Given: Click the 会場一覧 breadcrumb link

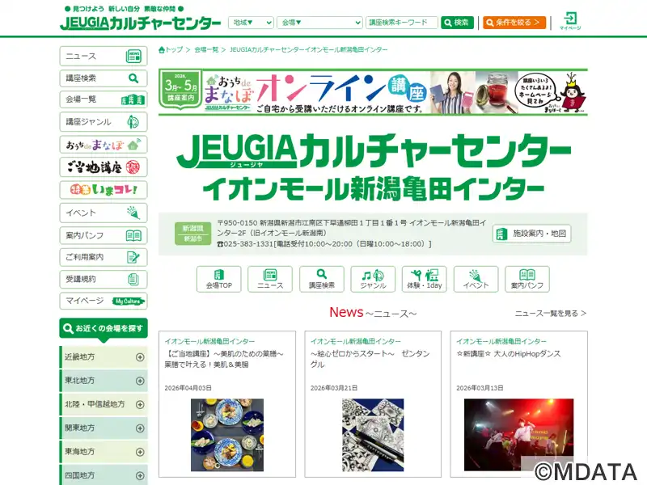Looking at the screenshot, I should tap(206, 49).
